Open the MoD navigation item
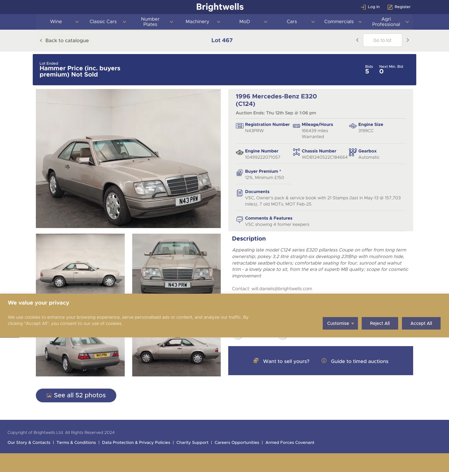This screenshot has width=449, height=472. tap(245, 22)
